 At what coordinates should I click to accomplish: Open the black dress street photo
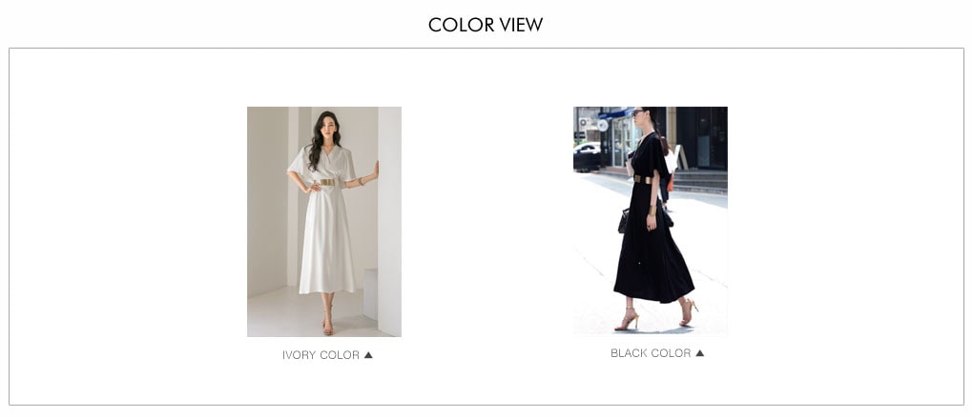pos(651,221)
